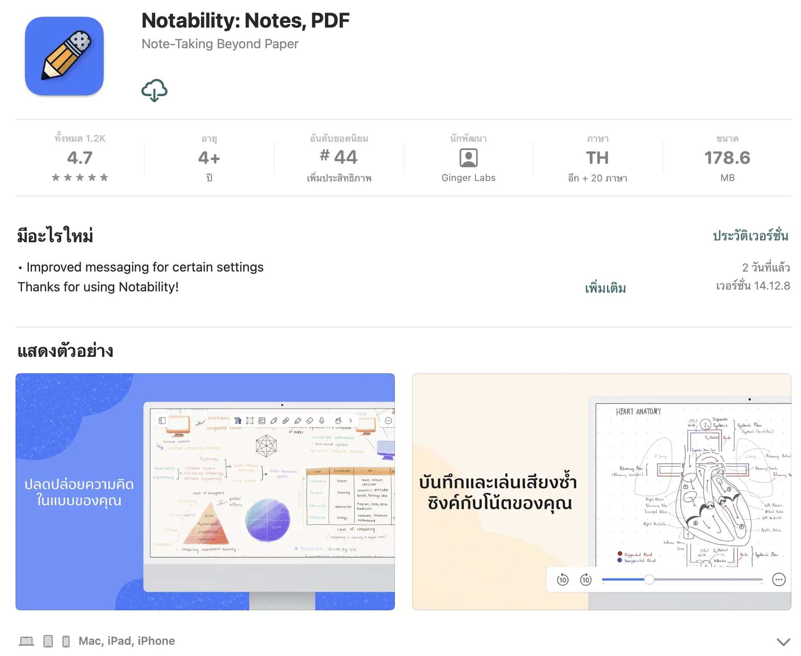This screenshot has height=656, width=801.
Task: Click the cloud download icon
Action: [154, 90]
